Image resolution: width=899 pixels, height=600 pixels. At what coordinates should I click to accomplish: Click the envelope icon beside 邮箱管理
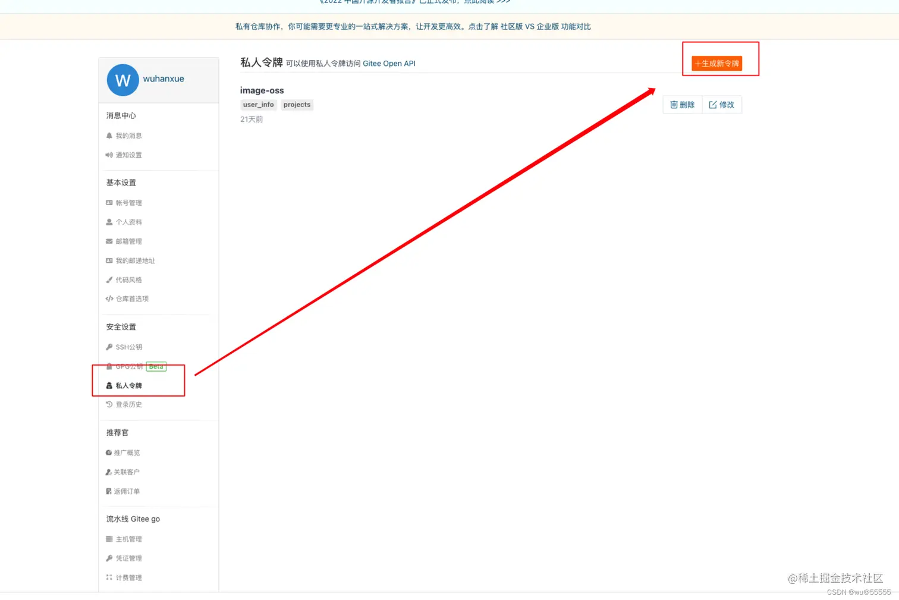click(109, 241)
